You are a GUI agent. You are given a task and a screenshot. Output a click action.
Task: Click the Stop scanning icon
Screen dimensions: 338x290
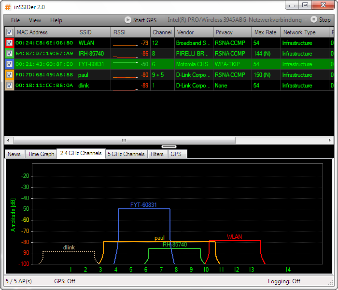[x=314, y=20]
